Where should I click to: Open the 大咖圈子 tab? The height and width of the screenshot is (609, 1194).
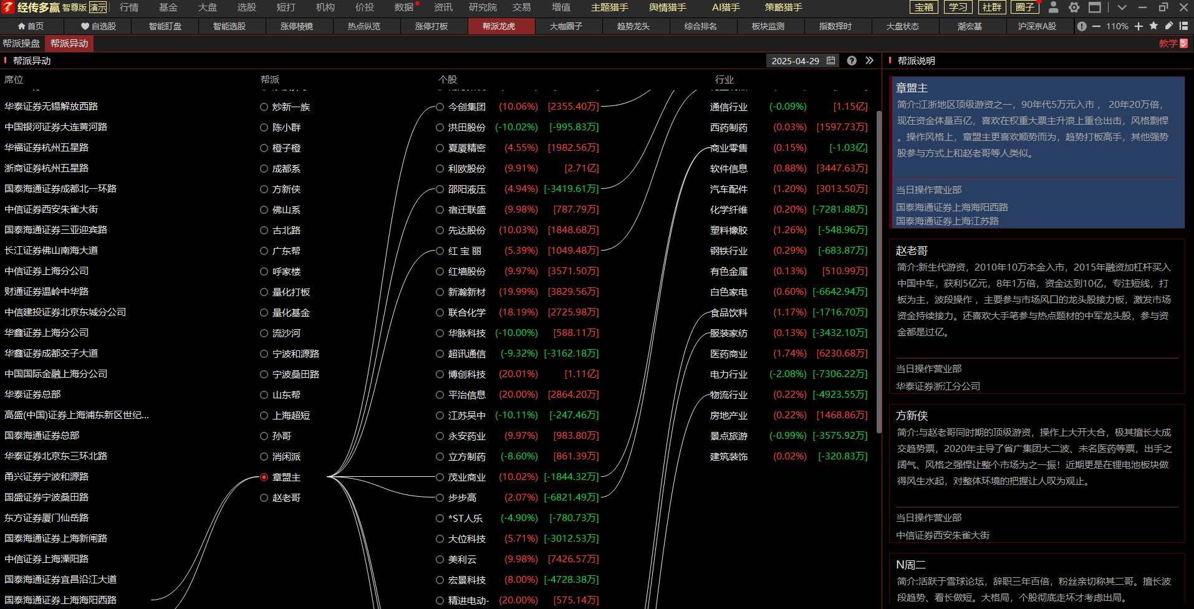[x=566, y=26]
